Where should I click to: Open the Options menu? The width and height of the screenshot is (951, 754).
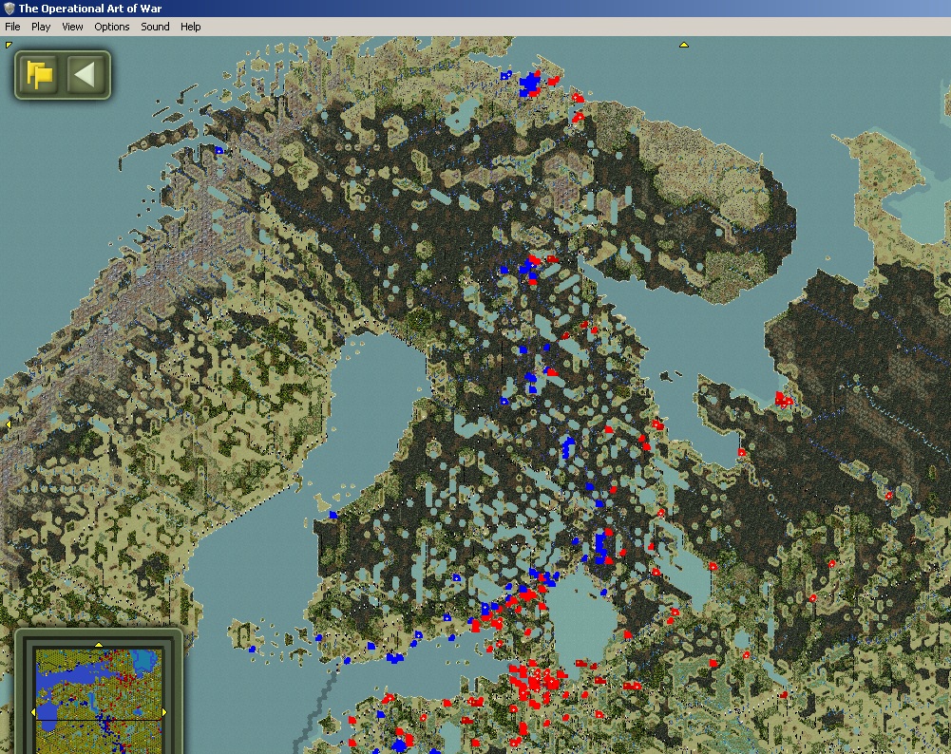[x=111, y=27]
